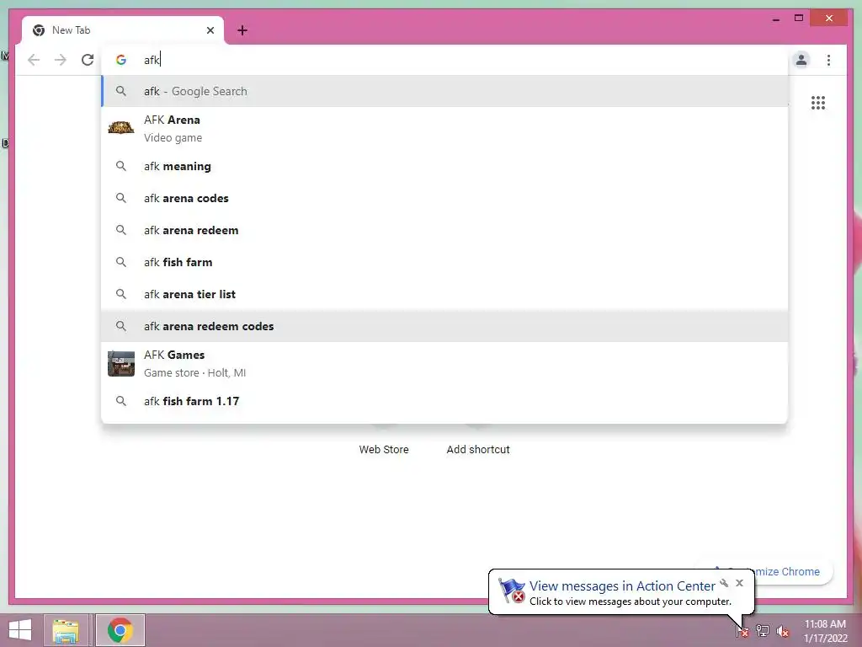The width and height of the screenshot is (862, 647).
Task: Click the Chrome taskbar icon
Action: tap(120, 630)
